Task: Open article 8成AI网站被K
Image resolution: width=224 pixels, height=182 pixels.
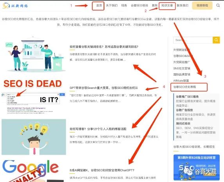Action: [x=102, y=170]
